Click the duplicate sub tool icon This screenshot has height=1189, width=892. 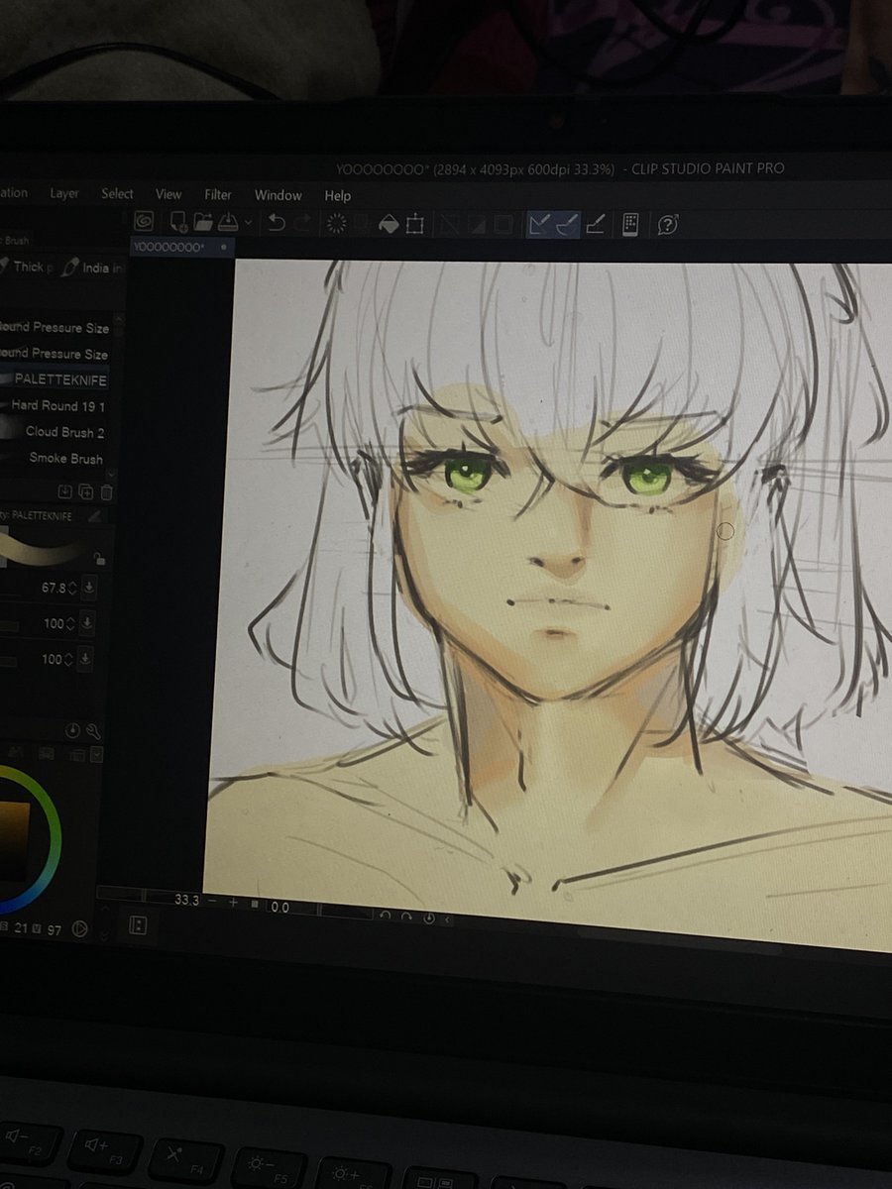86,490
